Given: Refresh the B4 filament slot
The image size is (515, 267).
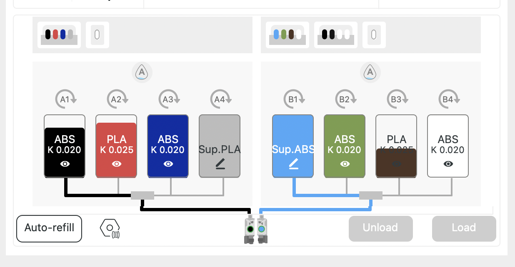Looking at the screenshot, I should pyautogui.click(x=449, y=99).
